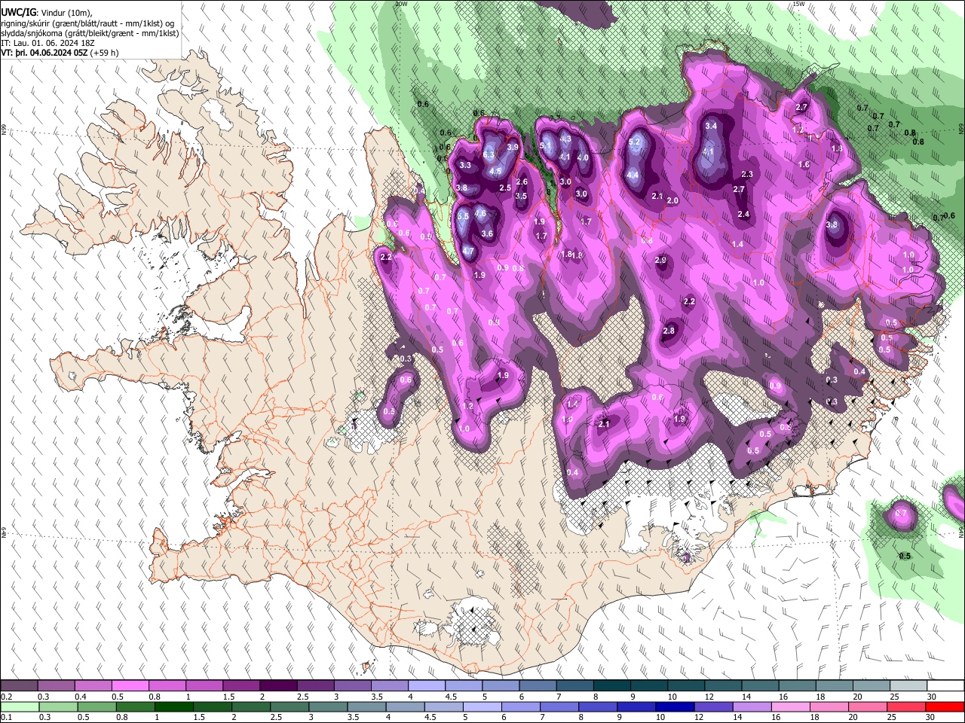
Task: Pick the lilac legend swatch labeled 14
Action: tap(752, 706)
